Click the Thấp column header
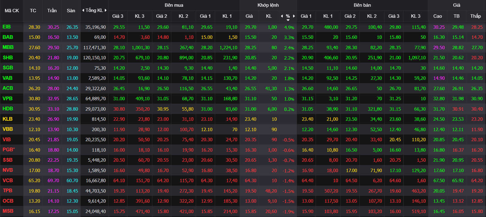486x217 pixels. tap(476, 16)
